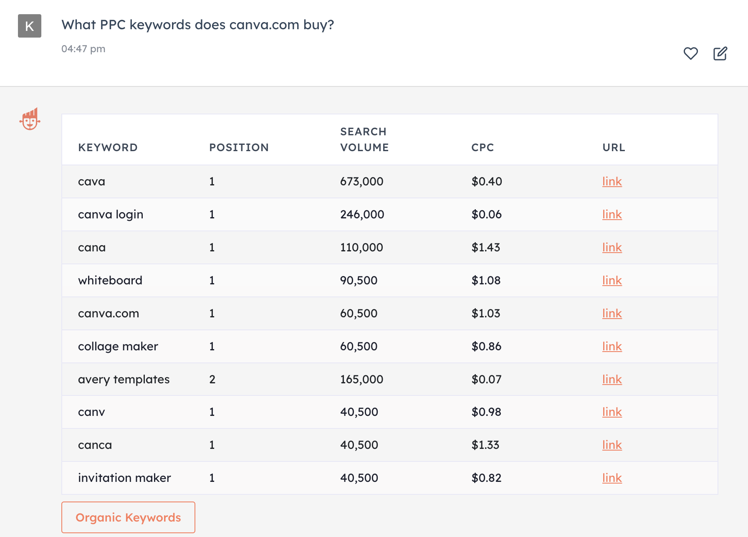Open the link for canva.com
The image size is (748, 537).
612,313
